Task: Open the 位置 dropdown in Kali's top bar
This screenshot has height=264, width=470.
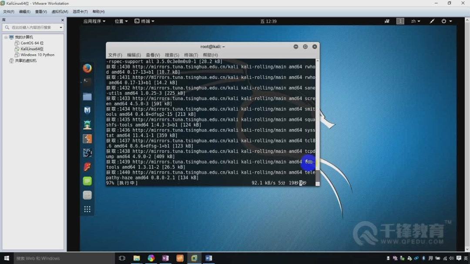Action: pyautogui.click(x=121, y=21)
